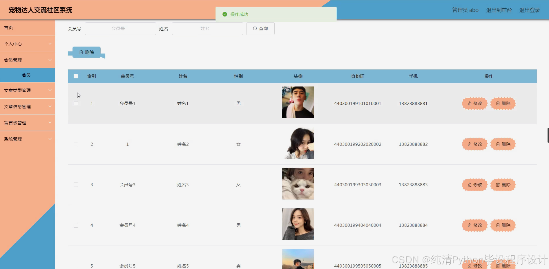The width and height of the screenshot is (549, 269).
Task: Click trash icon on the top 删除 button
Action: pos(81,52)
